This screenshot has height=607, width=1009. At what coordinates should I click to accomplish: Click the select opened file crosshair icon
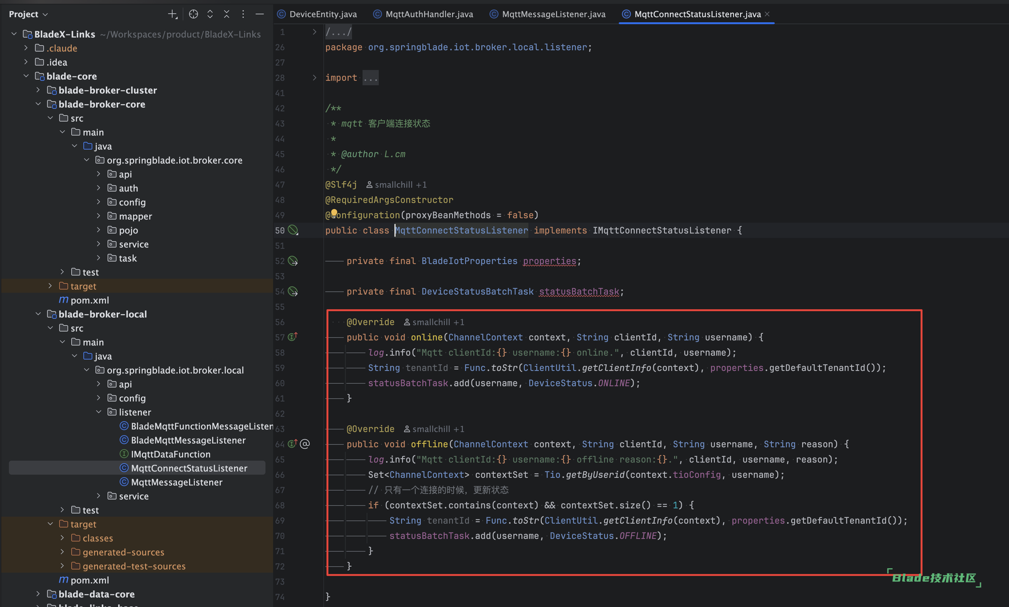coord(194,14)
